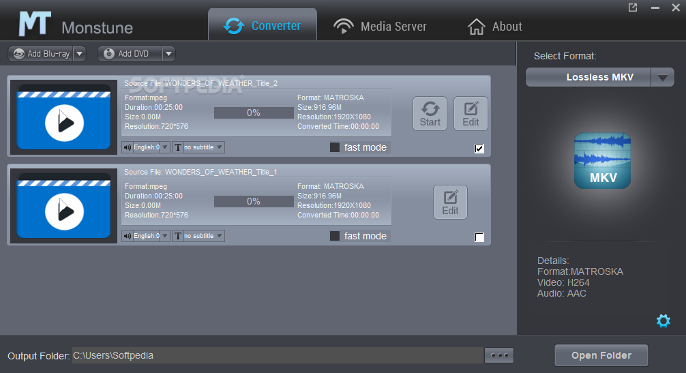The width and height of the screenshot is (686, 373).
Task: Click the Title_2 audio speaker icon
Action: click(x=128, y=147)
